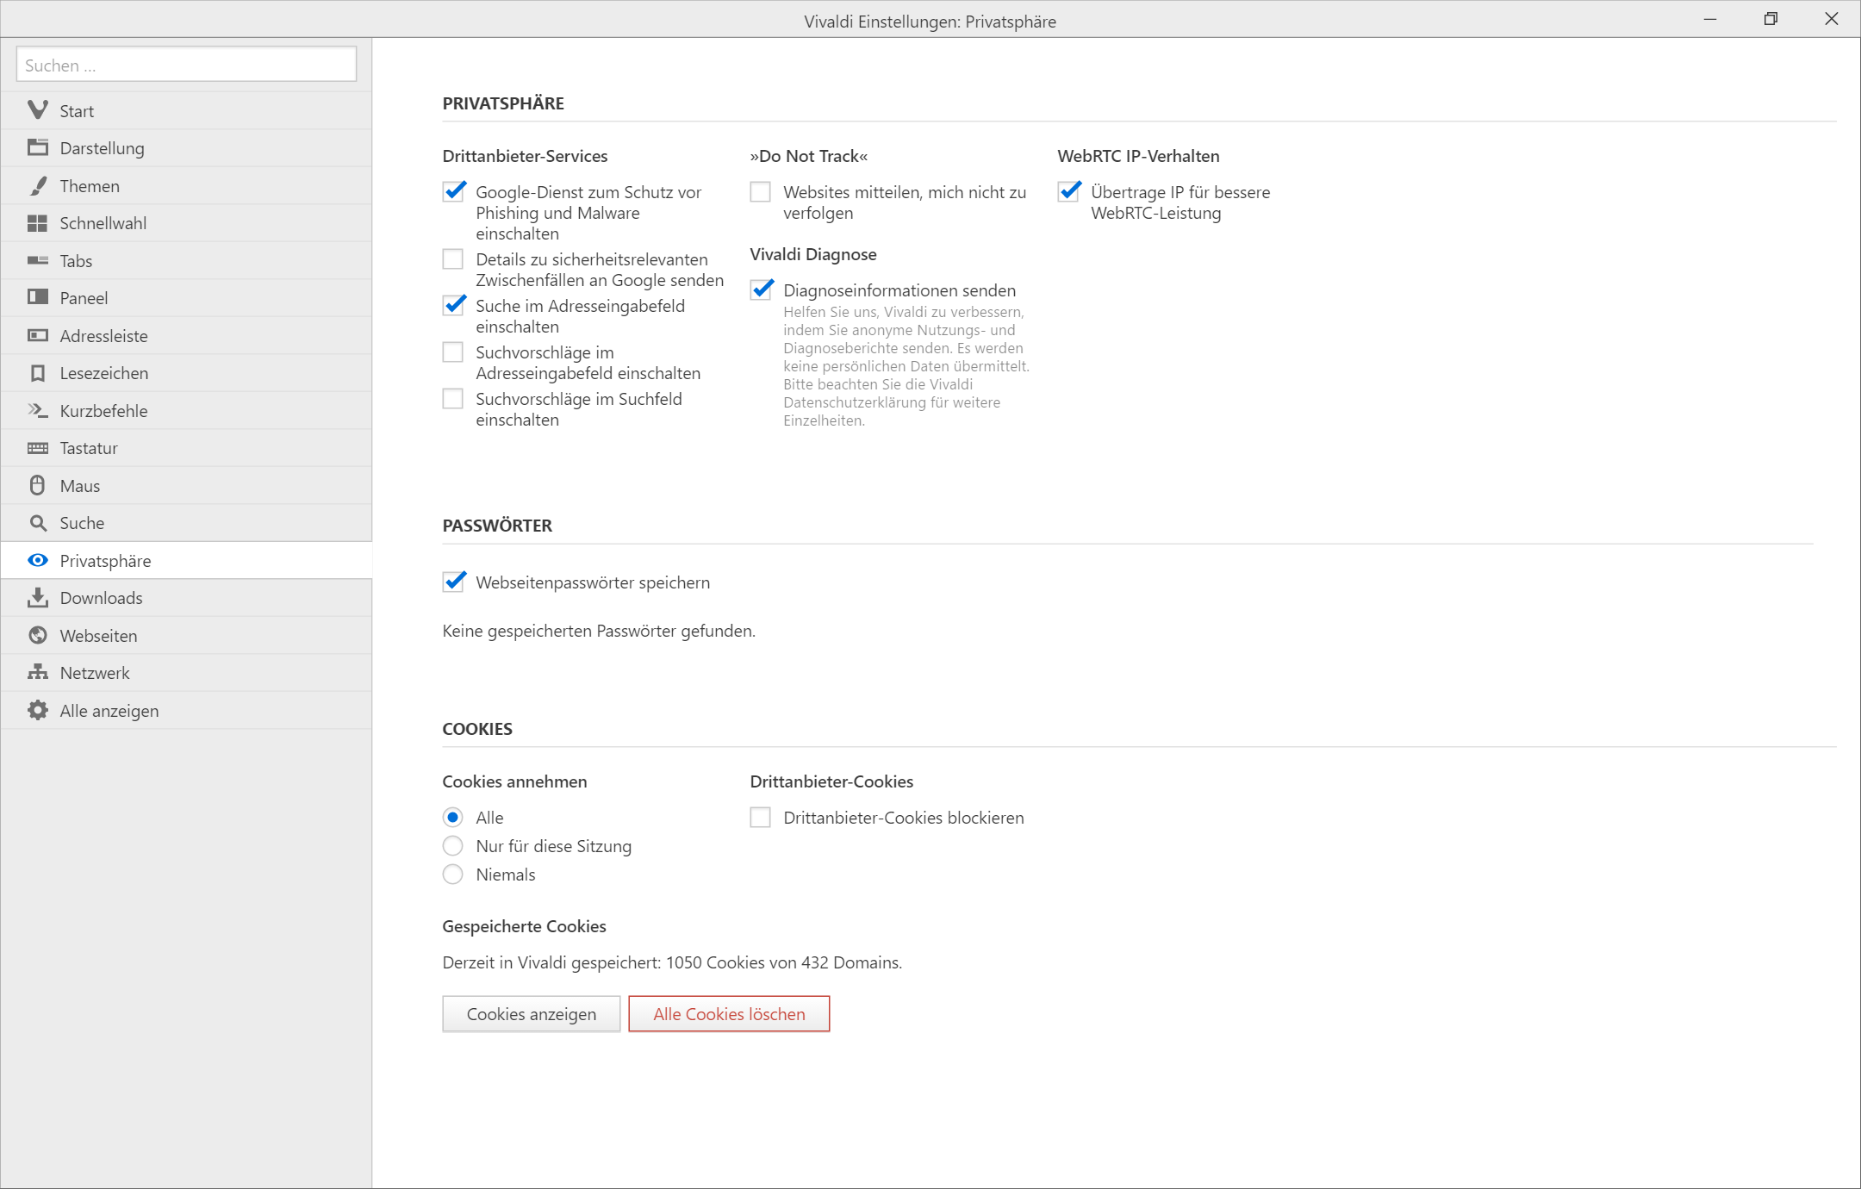Disable Google Phishing and Malware protection checkbox
Screen dimensions: 1861x1189
(453, 191)
